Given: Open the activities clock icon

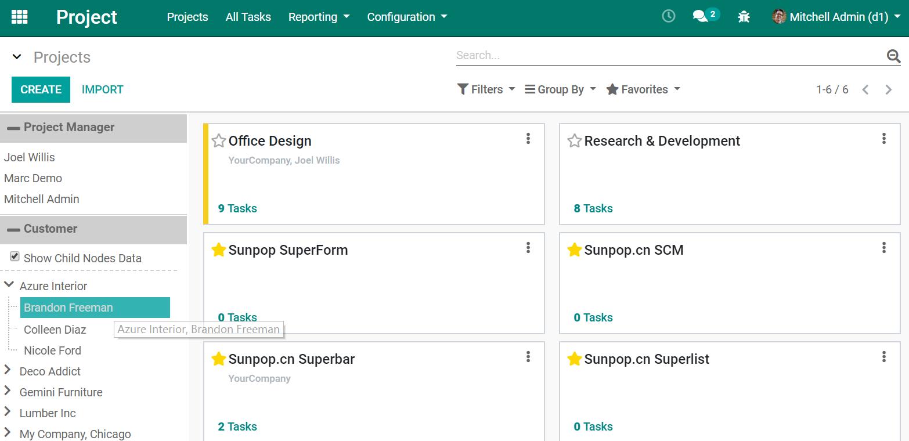Looking at the screenshot, I should (x=668, y=17).
